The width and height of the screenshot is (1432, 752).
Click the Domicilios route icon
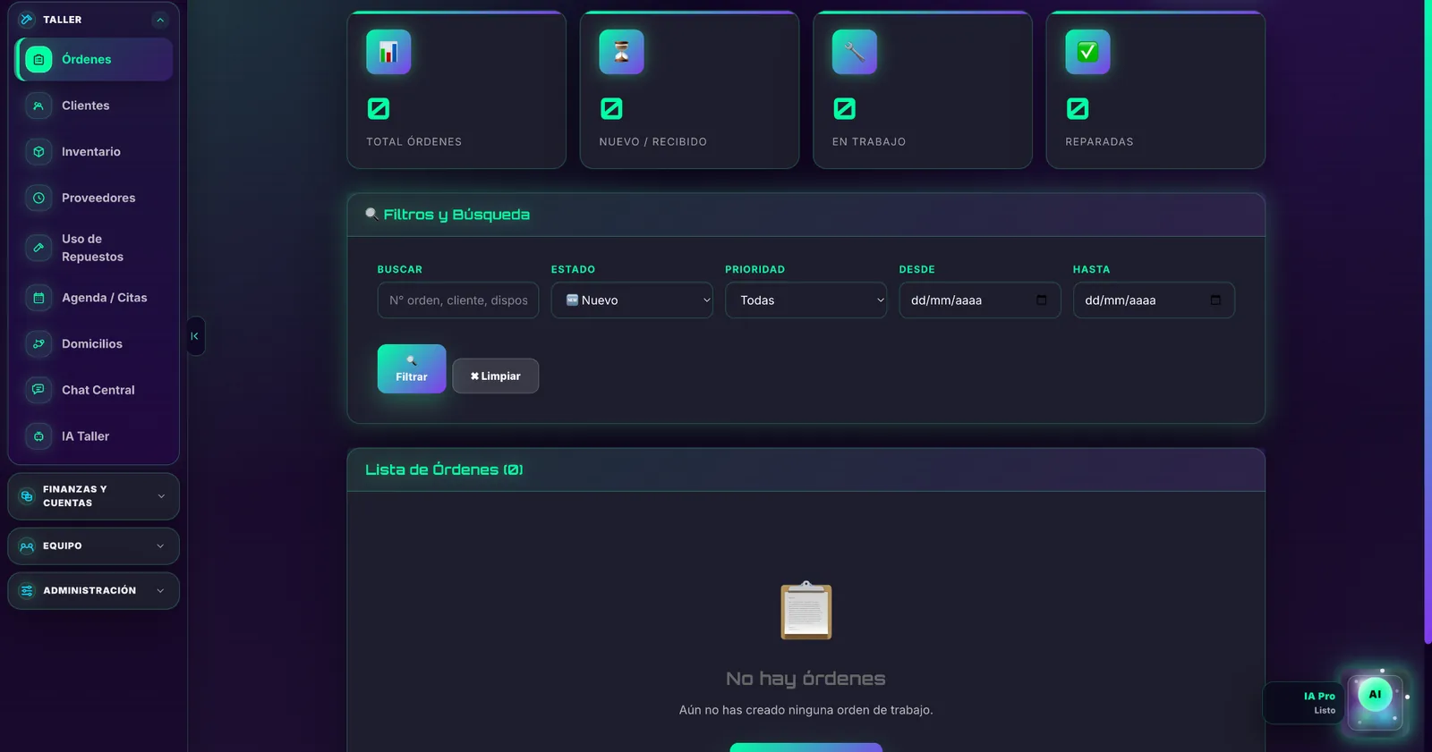coord(38,343)
